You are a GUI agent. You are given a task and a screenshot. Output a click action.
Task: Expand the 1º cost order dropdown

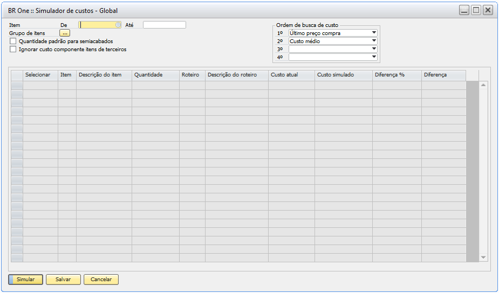coord(374,33)
